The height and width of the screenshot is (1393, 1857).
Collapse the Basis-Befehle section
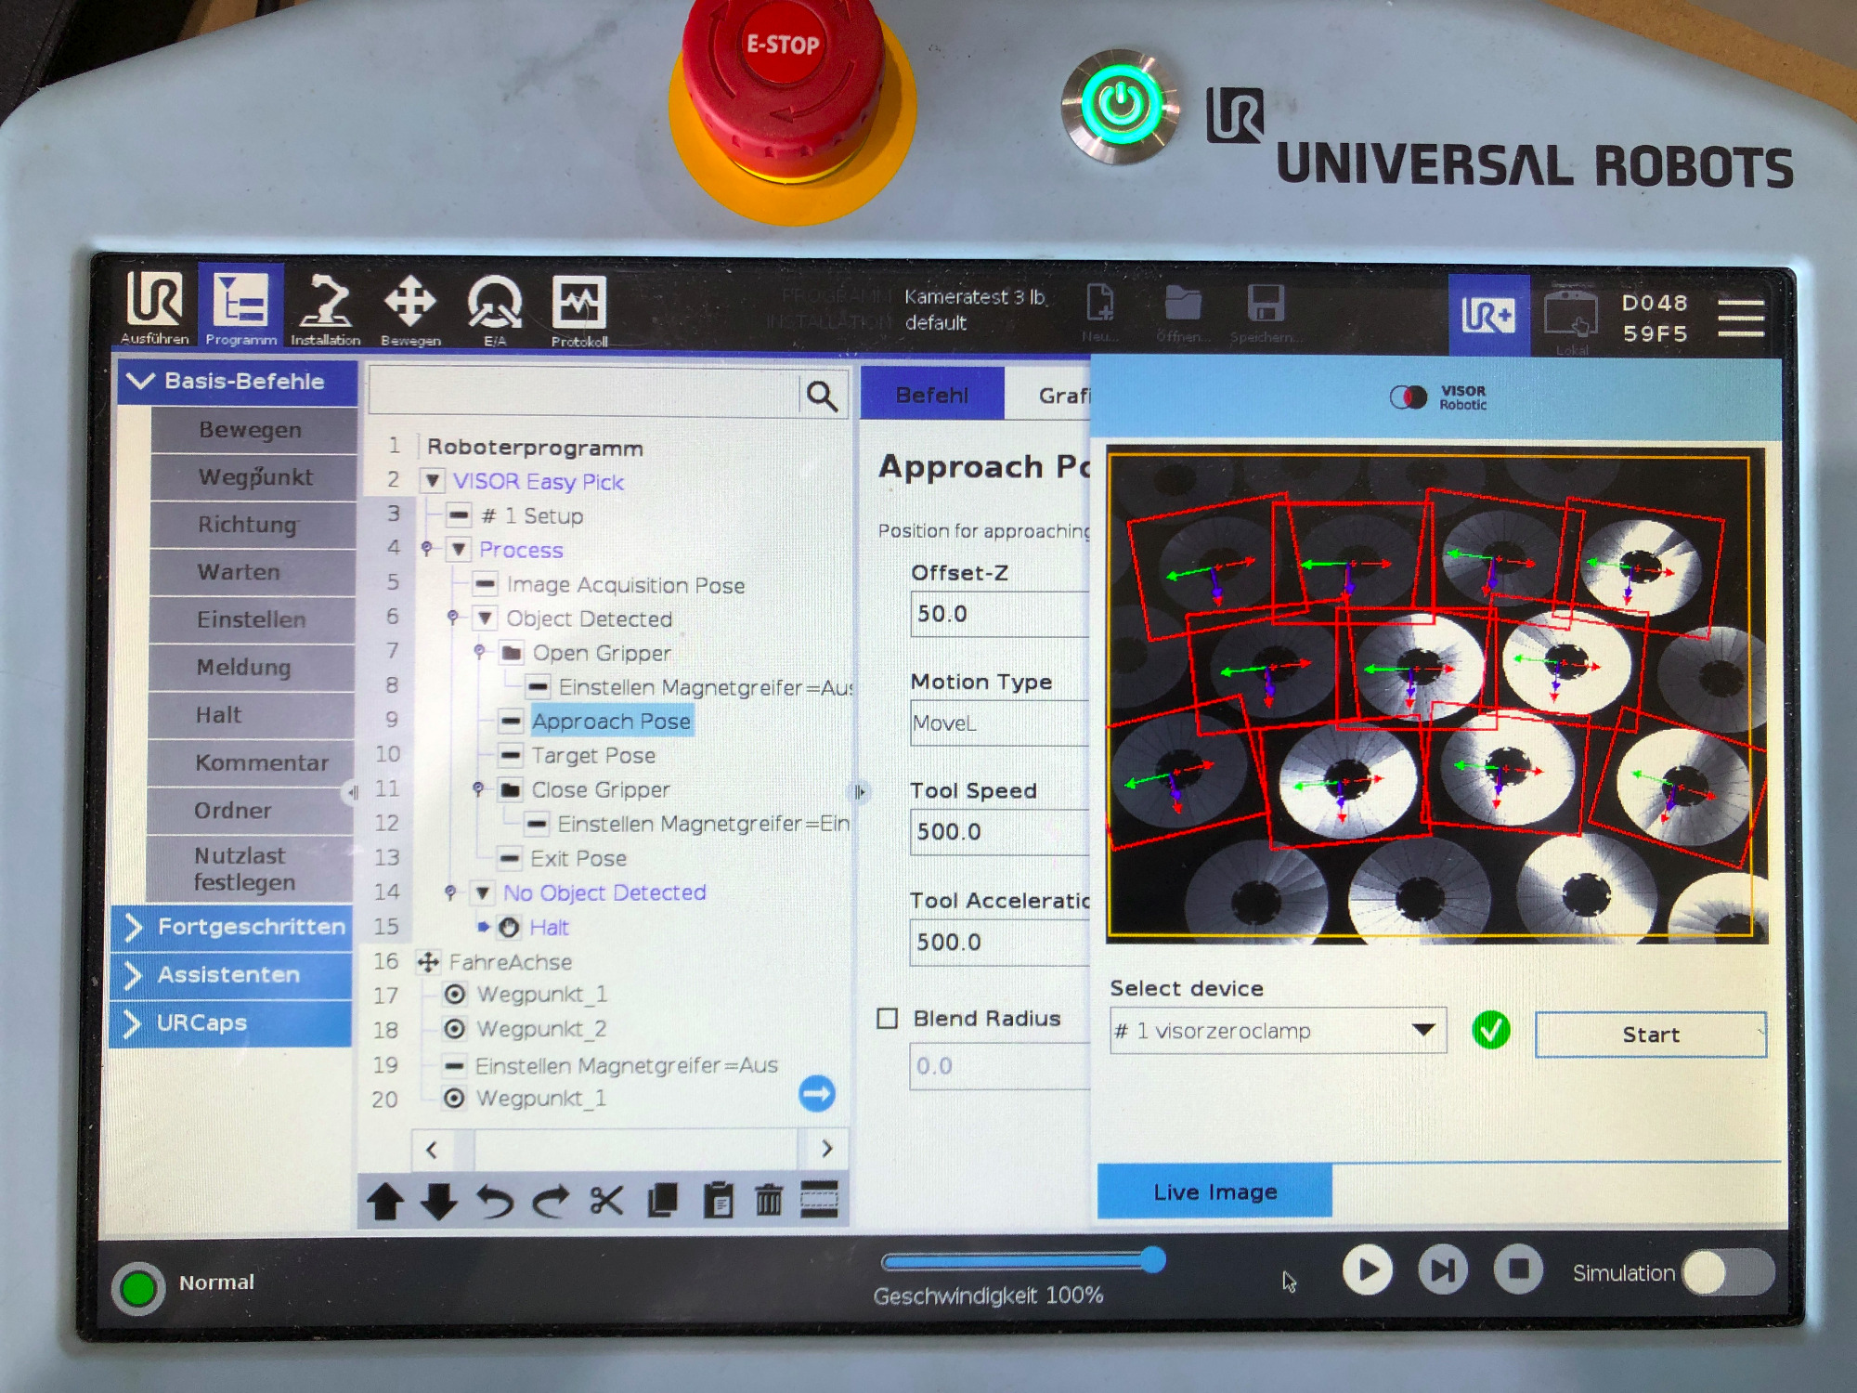click(x=237, y=382)
